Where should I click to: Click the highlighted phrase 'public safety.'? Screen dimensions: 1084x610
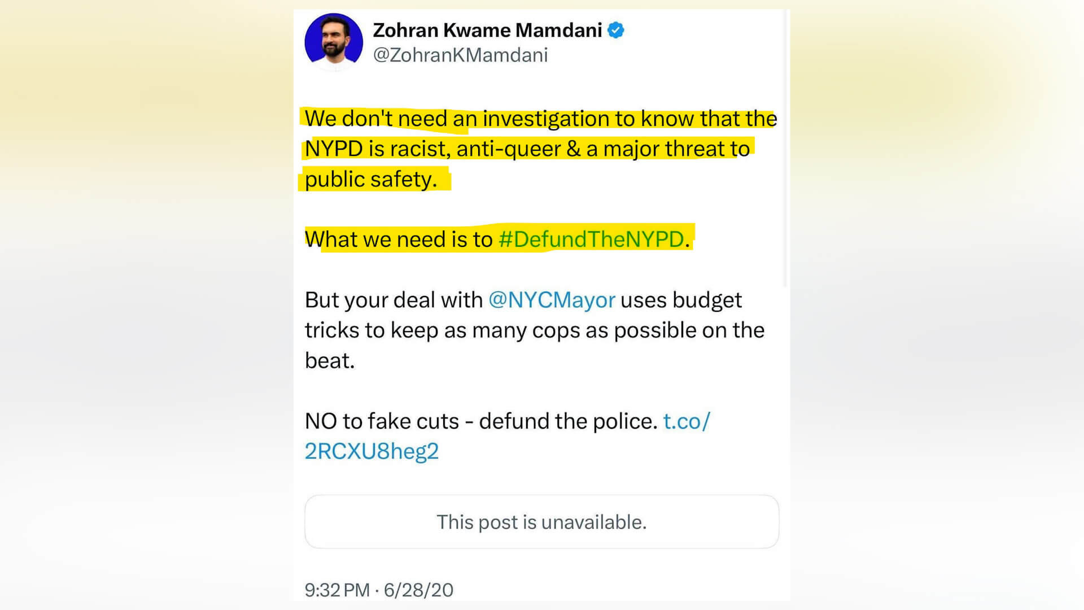(x=371, y=180)
